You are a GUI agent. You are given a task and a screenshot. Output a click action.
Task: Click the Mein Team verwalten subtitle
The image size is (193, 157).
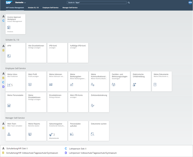point(15,126)
